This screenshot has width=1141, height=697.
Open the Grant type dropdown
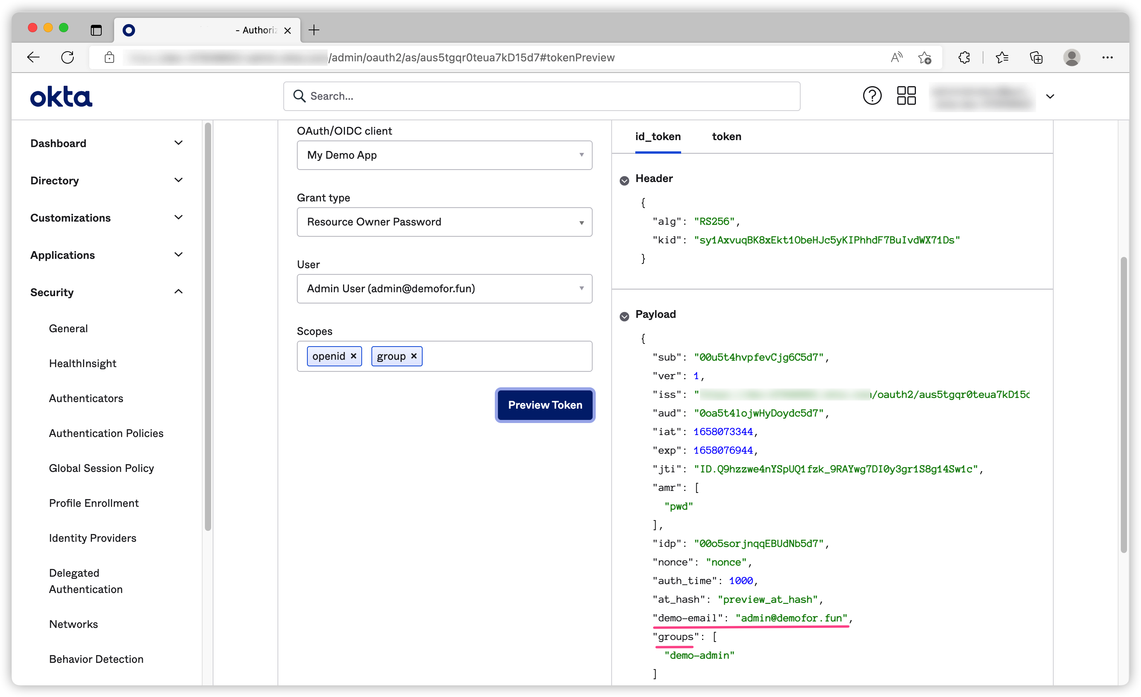[x=444, y=222]
